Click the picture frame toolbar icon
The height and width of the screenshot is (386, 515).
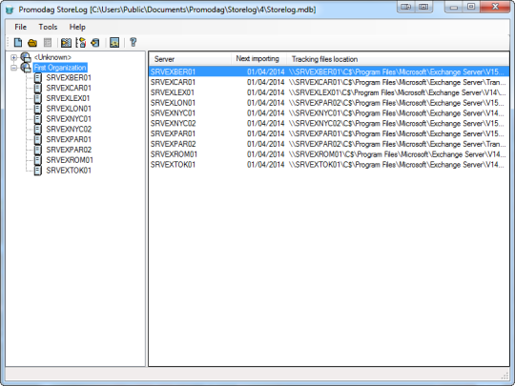pos(114,43)
